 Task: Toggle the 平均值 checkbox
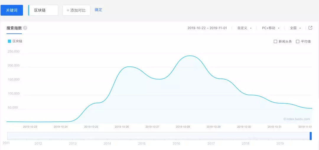(298, 41)
